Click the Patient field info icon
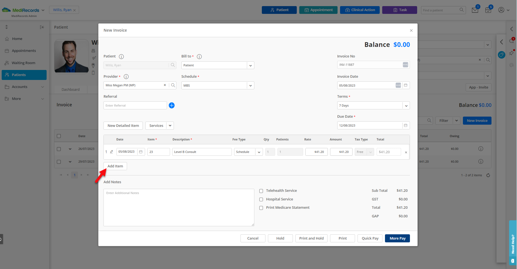The width and height of the screenshot is (517, 269). (121, 57)
